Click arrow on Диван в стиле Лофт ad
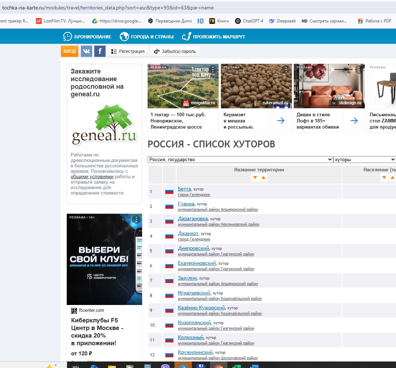This screenshot has width=396, height=368. pos(354,121)
